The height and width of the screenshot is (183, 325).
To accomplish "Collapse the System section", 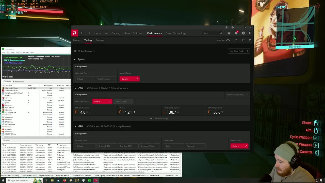I will point(75,59).
